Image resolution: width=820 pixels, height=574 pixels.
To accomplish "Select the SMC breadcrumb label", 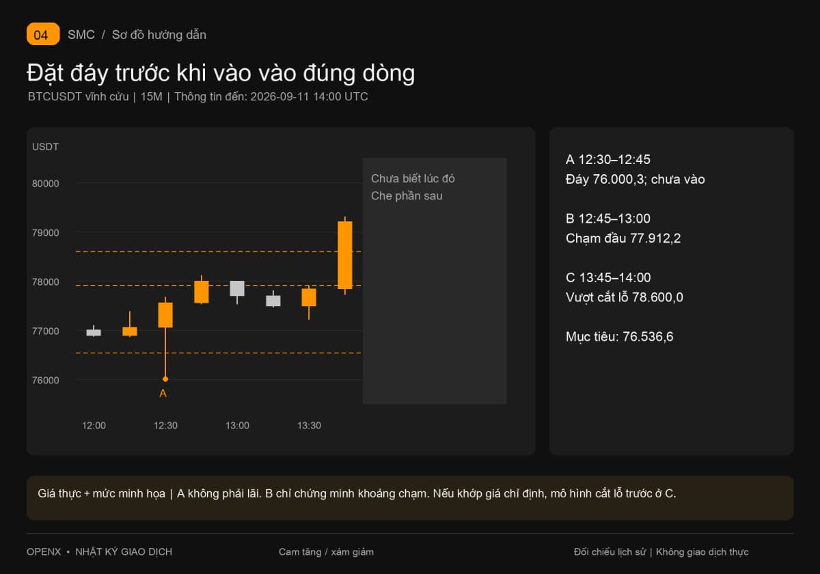I will pyautogui.click(x=81, y=35).
